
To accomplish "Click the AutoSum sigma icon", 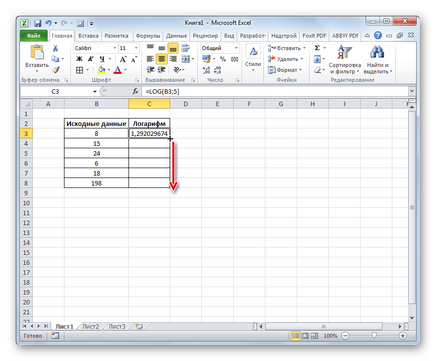I will point(317,48).
